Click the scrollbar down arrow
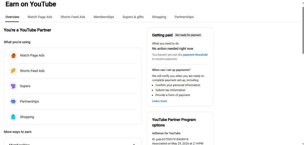 (x=303, y=144)
